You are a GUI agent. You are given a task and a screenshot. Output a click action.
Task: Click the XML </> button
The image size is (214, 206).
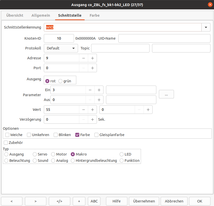59,201
